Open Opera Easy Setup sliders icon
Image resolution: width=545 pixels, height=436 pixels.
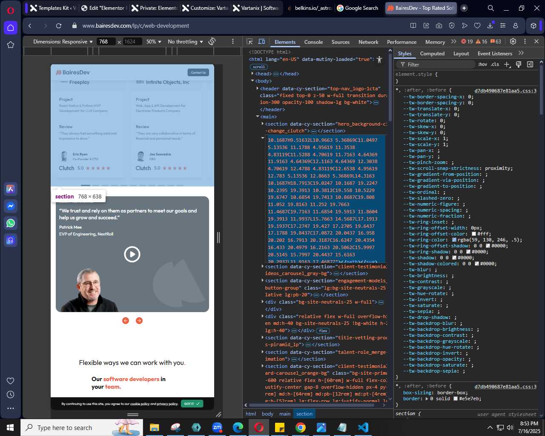coord(503,26)
